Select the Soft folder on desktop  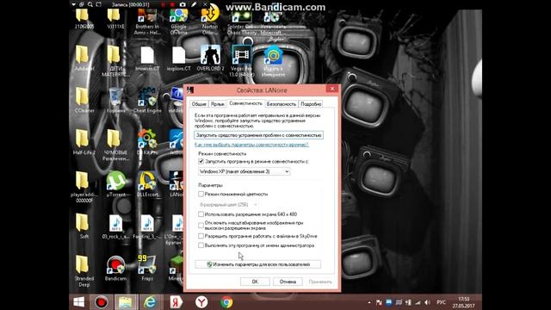pyautogui.click(x=84, y=226)
